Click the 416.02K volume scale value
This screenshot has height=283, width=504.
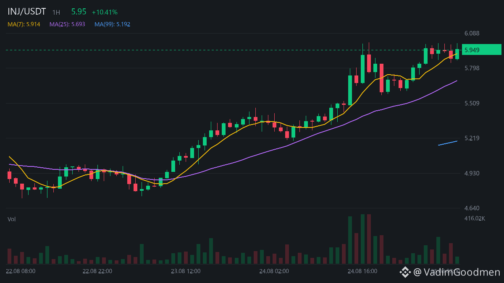point(475,218)
